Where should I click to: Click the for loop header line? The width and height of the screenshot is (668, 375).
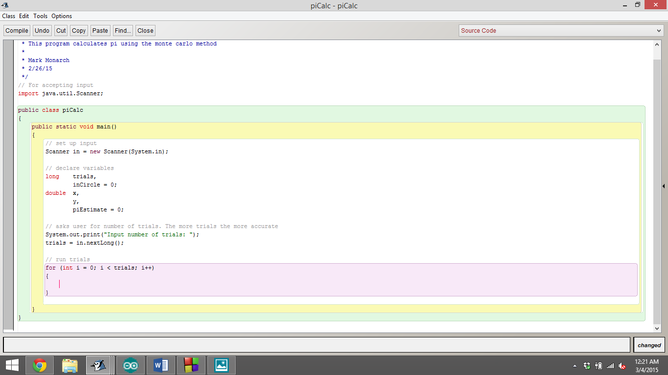pyautogui.click(x=100, y=268)
